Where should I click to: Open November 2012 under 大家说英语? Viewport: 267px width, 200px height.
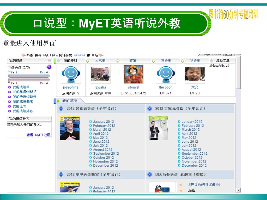coord(194,161)
